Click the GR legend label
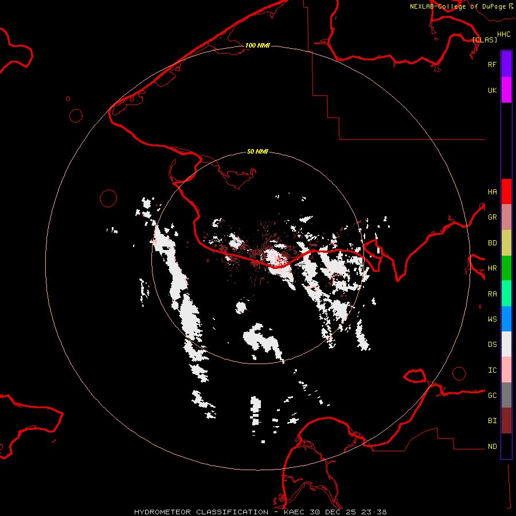The image size is (516, 516). click(492, 217)
